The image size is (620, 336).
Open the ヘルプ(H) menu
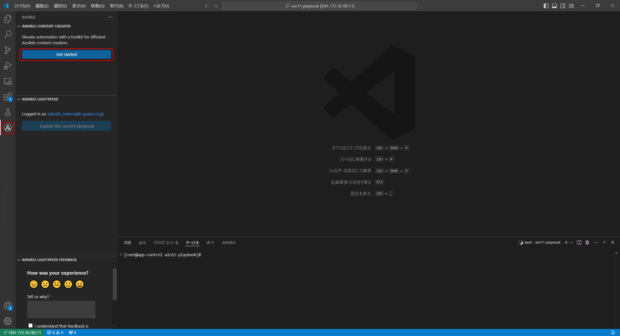coord(161,6)
